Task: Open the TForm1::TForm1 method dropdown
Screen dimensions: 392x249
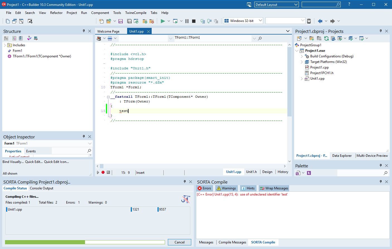Action: [254, 38]
